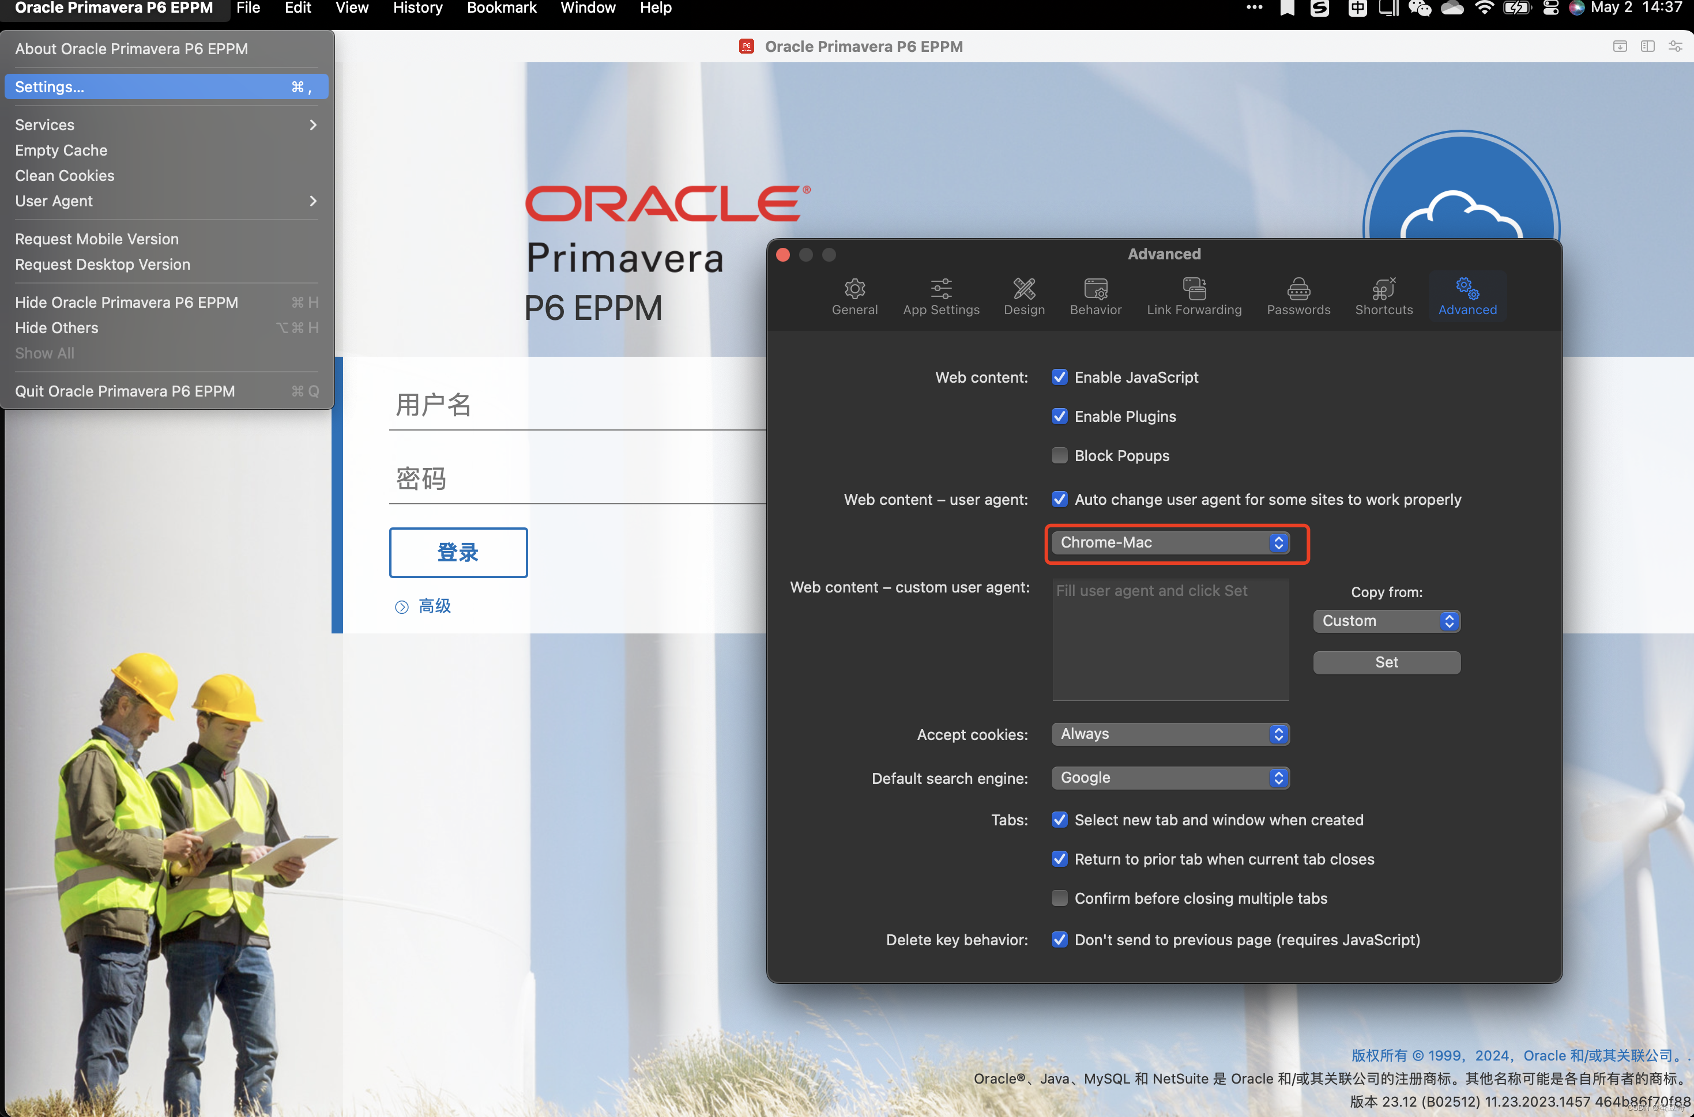Image resolution: width=1694 pixels, height=1117 pixels.
Task: Open the File menu
Action: 248,8
